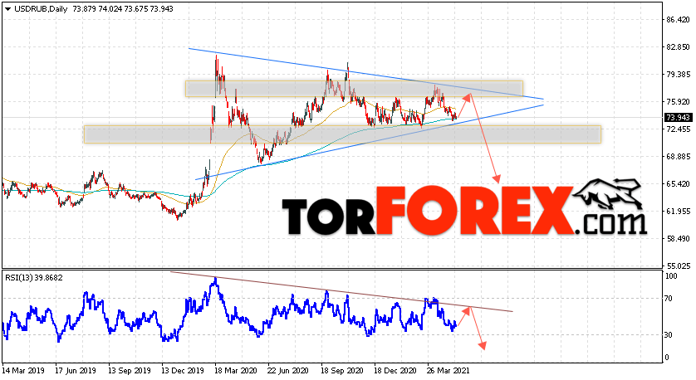This screenshot has width=696, height=380.
Task: Select the 55.025 price axis label
Action: click(x=679, y=266)
